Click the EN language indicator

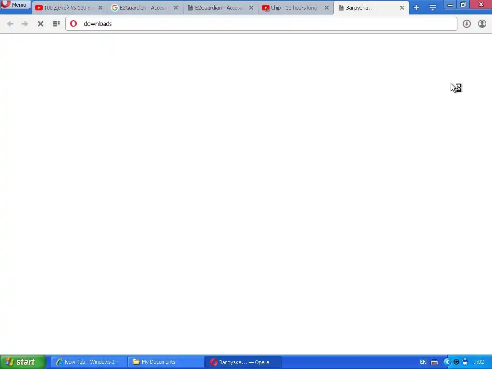pyautogui.click(x=423, y=362)
